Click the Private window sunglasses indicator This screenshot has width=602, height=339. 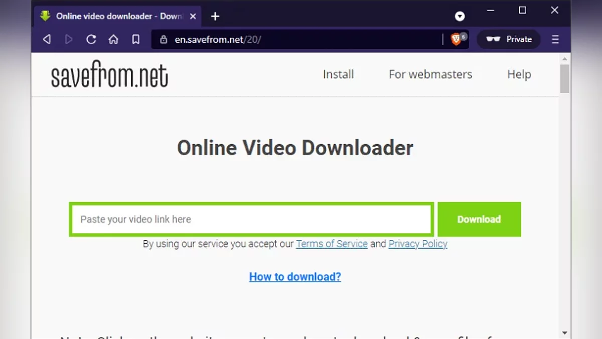(509, 39)
